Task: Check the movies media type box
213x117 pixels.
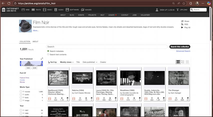Action: (x=21, y=92)
